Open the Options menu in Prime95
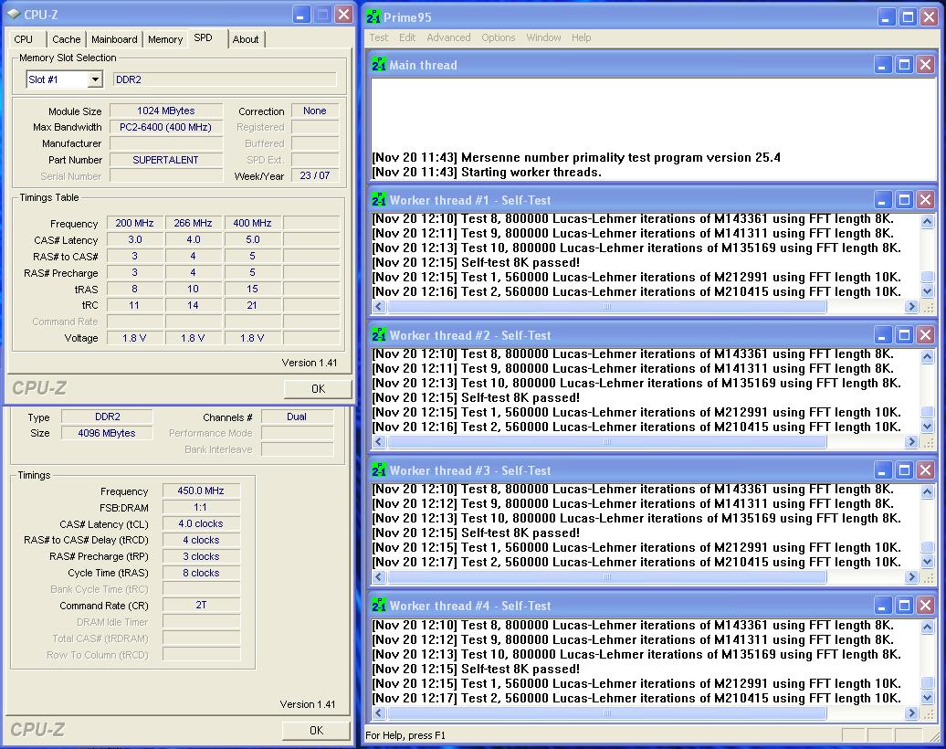 [x=499, y=37]
